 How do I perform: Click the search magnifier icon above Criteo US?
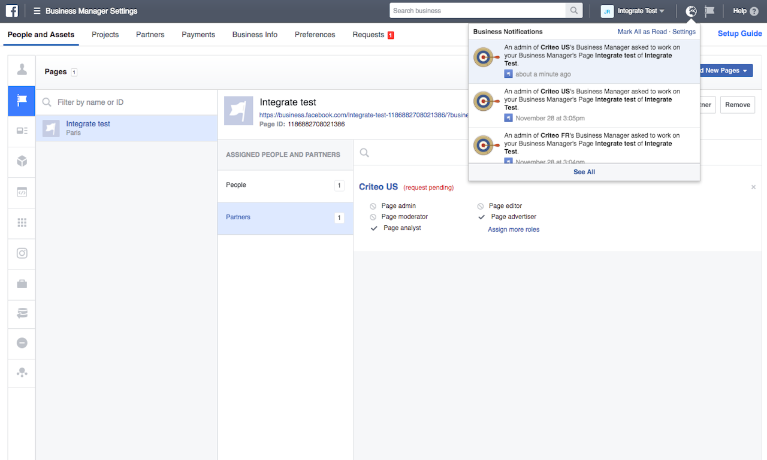[364, 153]
